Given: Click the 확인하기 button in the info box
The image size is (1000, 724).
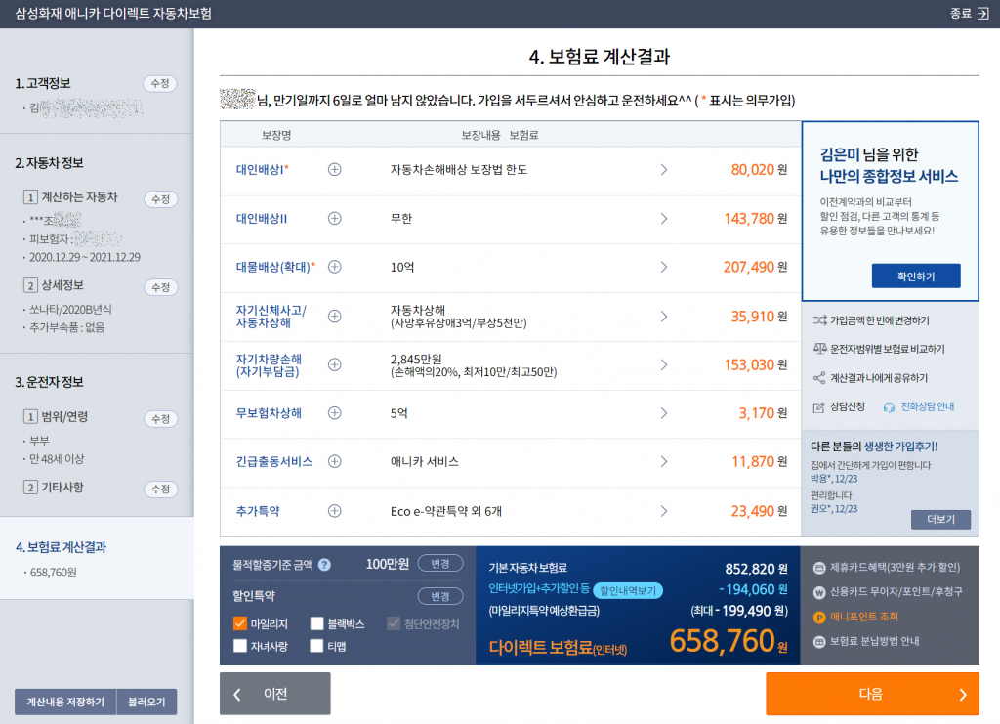Looking at the screenshot, I should [x=915, y=277].
